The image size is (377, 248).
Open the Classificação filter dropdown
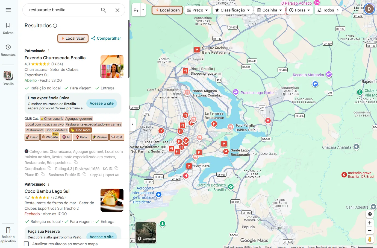pos(232,10)
